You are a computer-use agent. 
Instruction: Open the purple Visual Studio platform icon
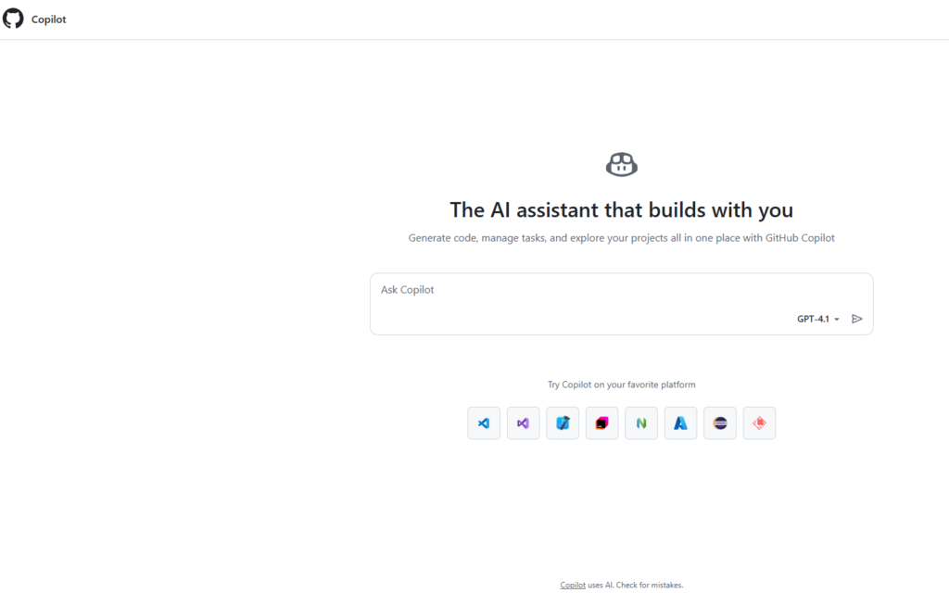(523, 423)
